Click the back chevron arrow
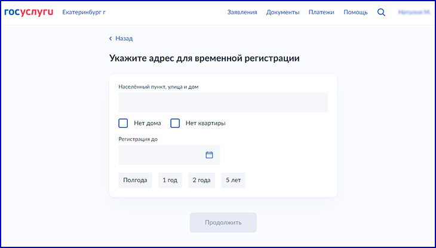436x248 pixels. [x=110, y=38]
